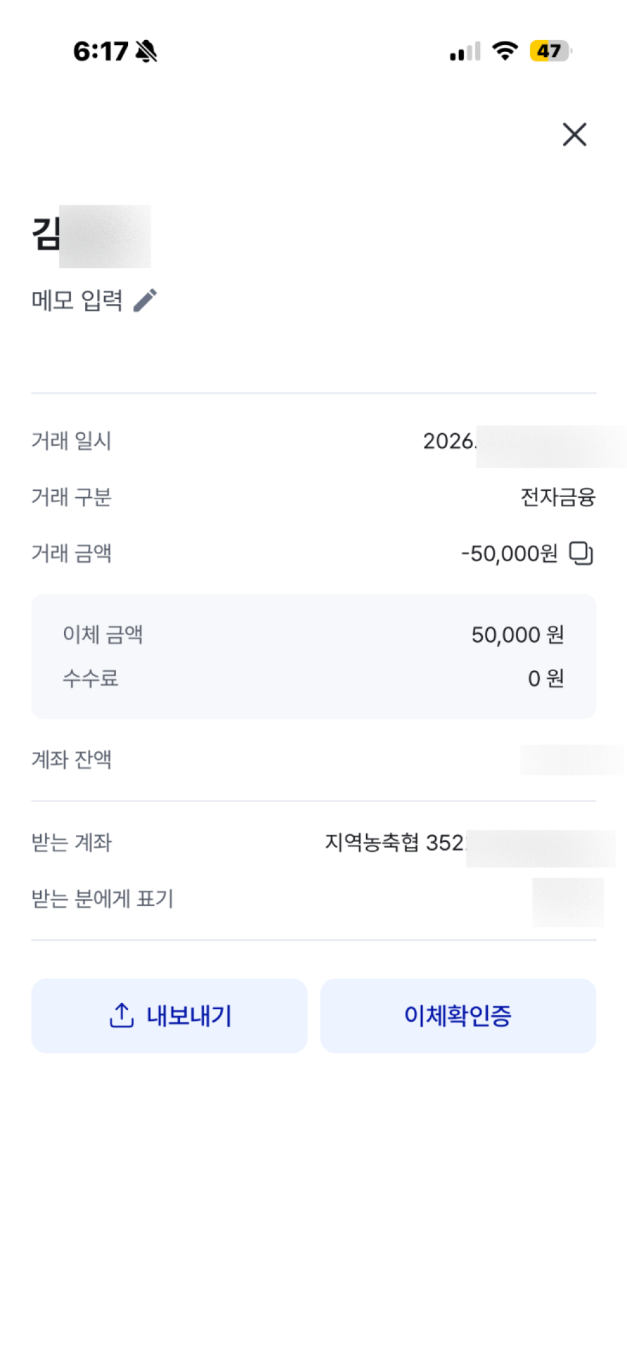Tap the 수수료 0 원 fee value
Image resolution: width=627 pixels, height=1366 pixels.
(x=545, y=679)
